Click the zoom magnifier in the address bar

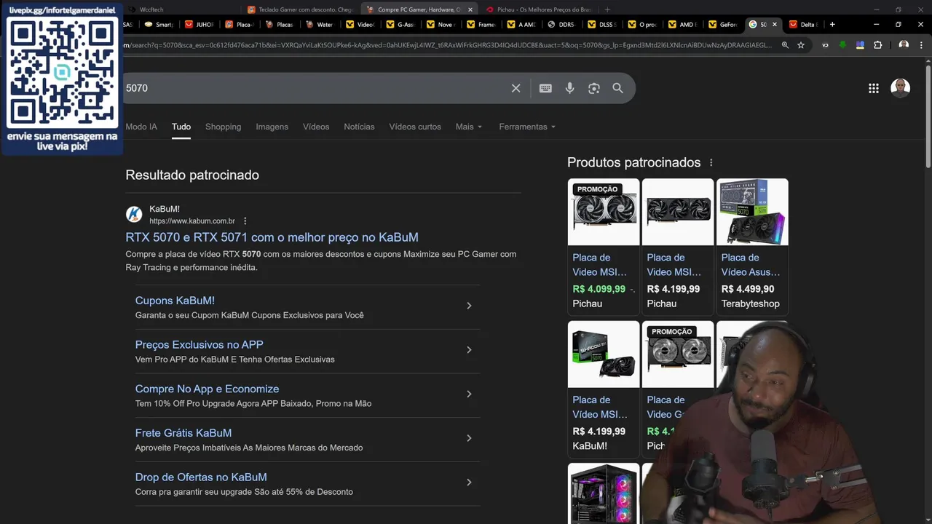click(x=785, y=45)
